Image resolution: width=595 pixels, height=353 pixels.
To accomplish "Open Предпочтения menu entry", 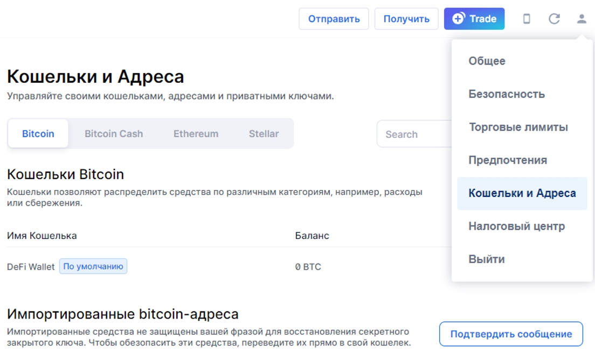I will point(522,160).
